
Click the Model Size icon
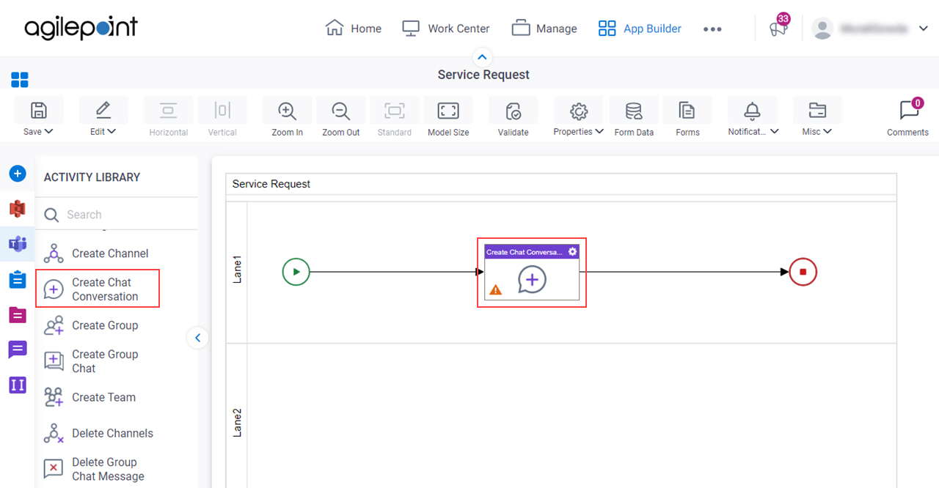[x=448, y=111]
